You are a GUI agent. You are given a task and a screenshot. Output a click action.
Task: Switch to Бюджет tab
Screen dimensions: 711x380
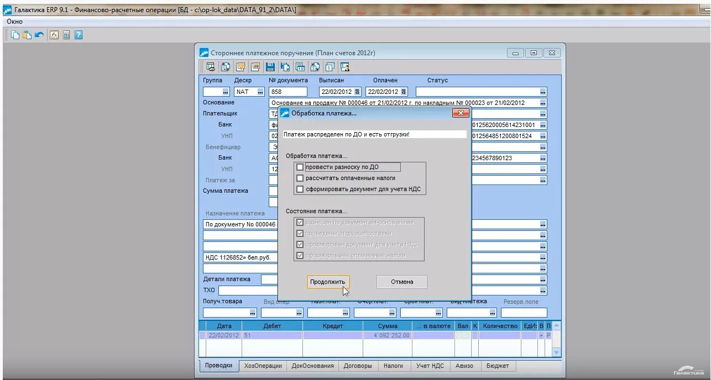(498, 366)
